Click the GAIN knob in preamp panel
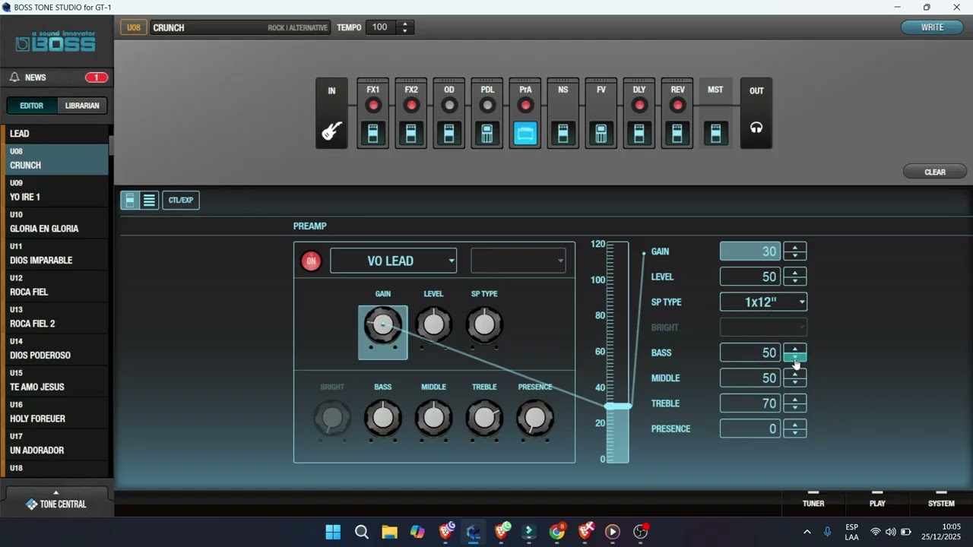This screenshot has width=973, height=547. pyautogui.click(x=383, y=325)
